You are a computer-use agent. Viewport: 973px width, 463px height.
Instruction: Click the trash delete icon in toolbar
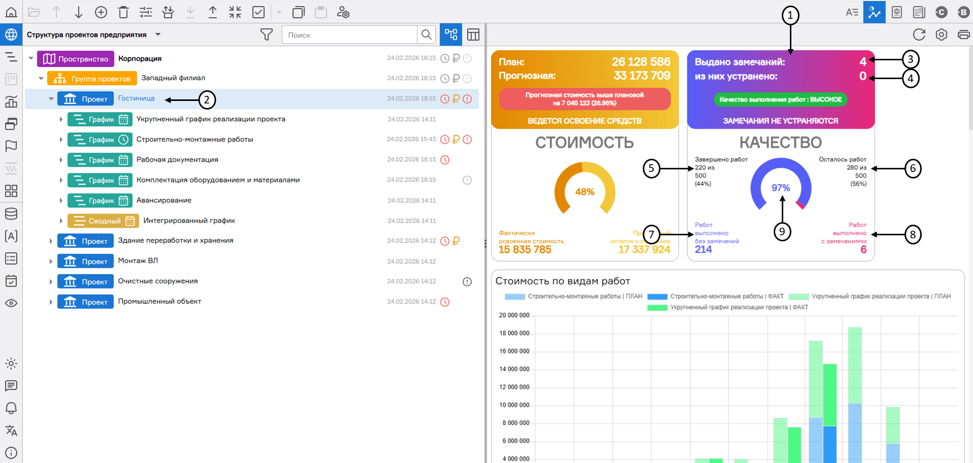tap(123, 12)
